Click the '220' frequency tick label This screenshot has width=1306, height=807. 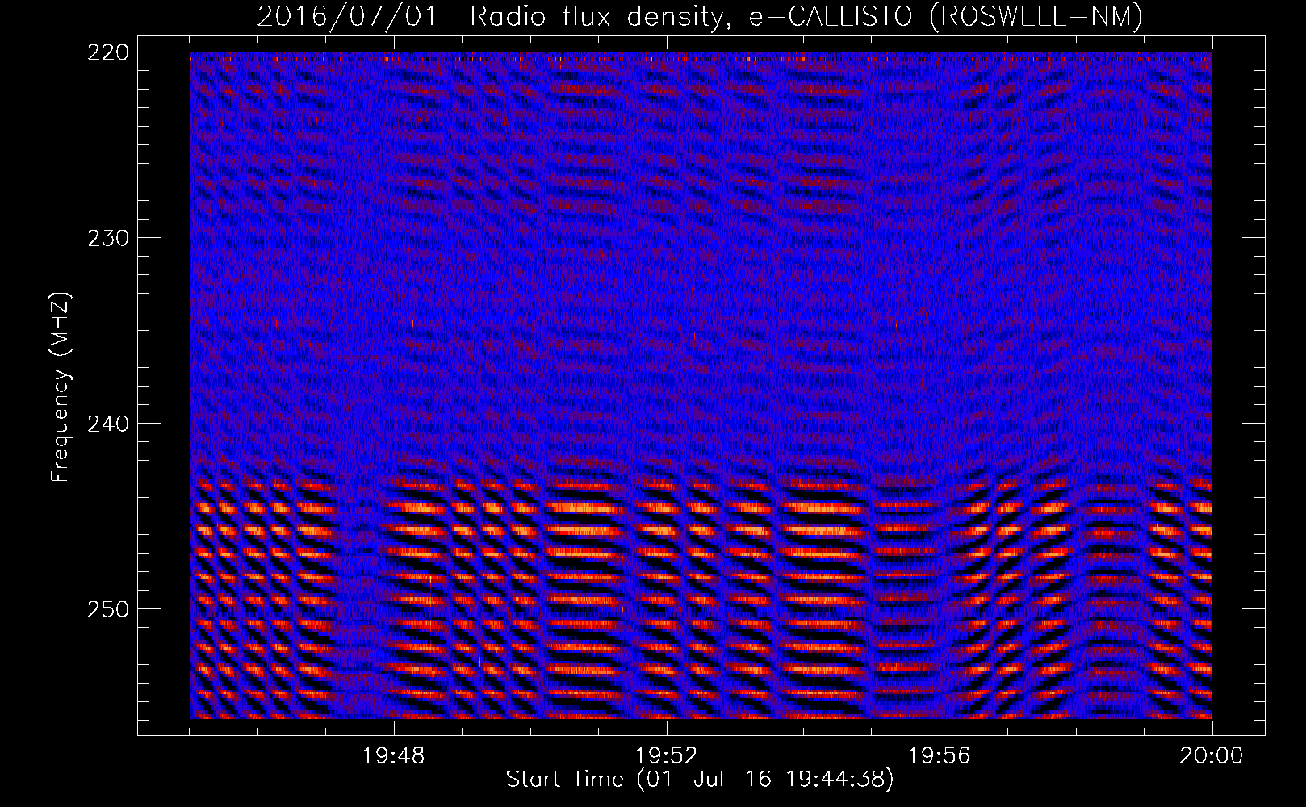point(107,52)
